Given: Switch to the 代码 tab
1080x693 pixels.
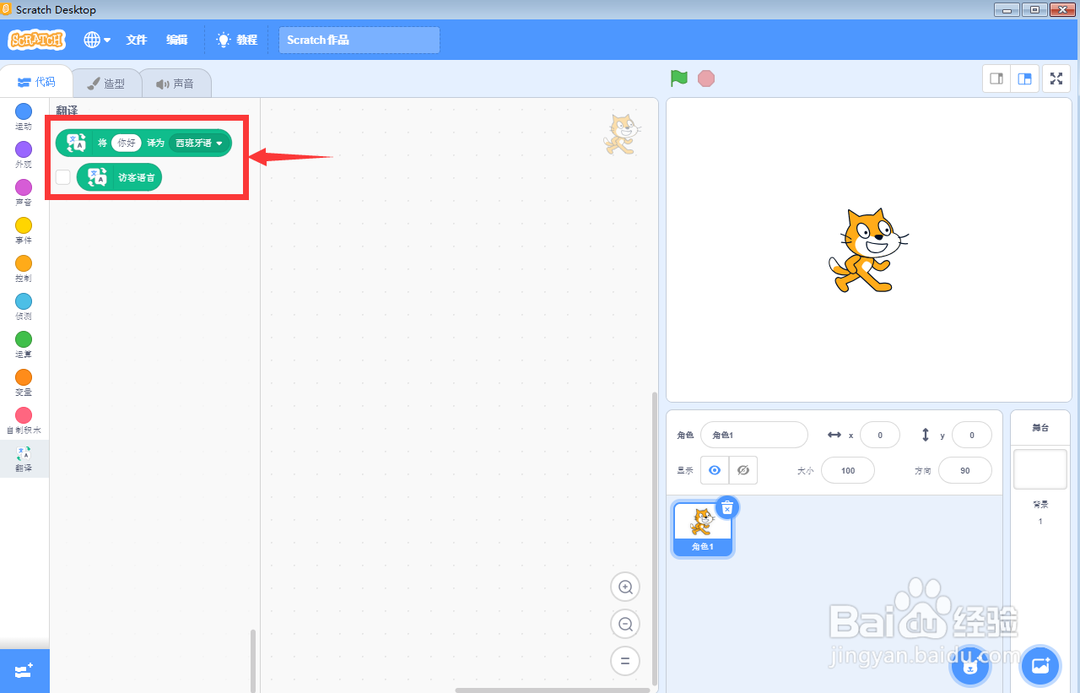Looking at the screenshot, I should pyautogui.click(x=36, y=82).
